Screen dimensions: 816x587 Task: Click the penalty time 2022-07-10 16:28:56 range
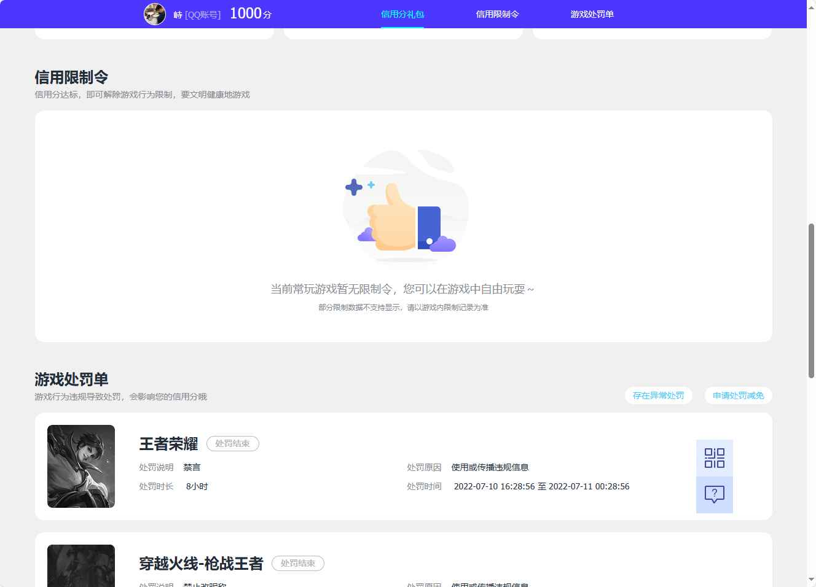[x=541, y=486]
